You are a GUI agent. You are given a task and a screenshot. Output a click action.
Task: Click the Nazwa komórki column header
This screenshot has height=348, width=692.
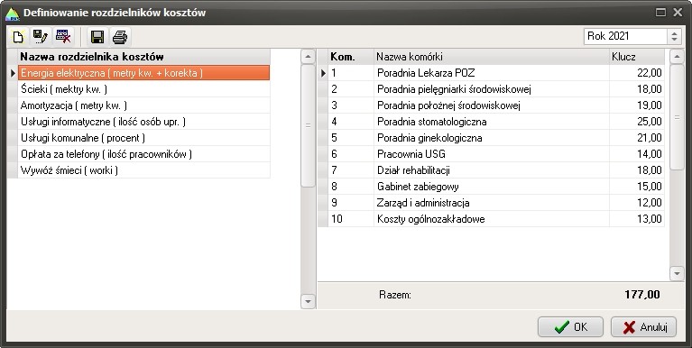click(x=491, y=57)
